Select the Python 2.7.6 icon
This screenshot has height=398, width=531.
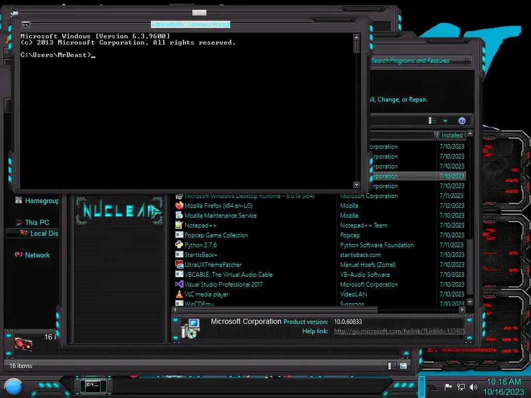point(179,245)
